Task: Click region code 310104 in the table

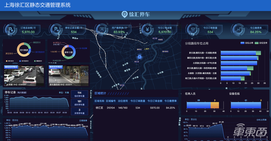Action: [x=111, y=108]
